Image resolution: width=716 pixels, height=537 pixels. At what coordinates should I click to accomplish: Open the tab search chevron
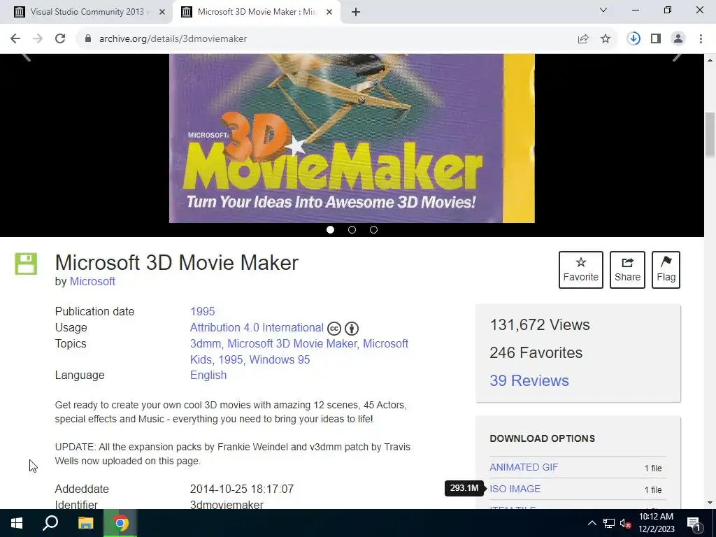coord(603,10)
